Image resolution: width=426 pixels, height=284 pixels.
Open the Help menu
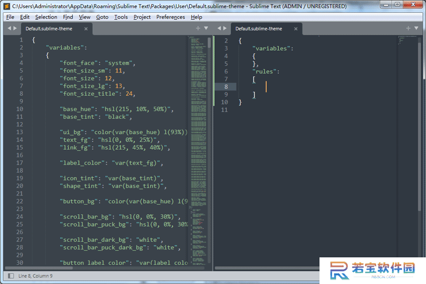pos(196,17)
